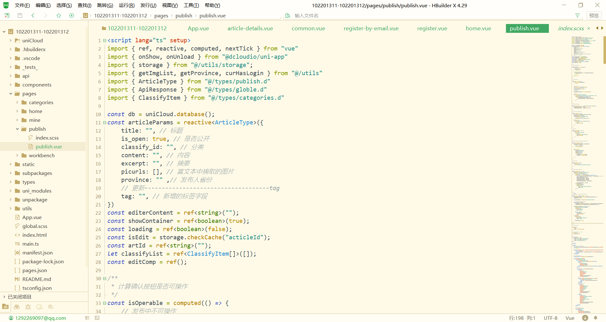Expand the uni_modules folder
Image resolution: width=606 pixels, height=322 pixels.
pos(10,191)
